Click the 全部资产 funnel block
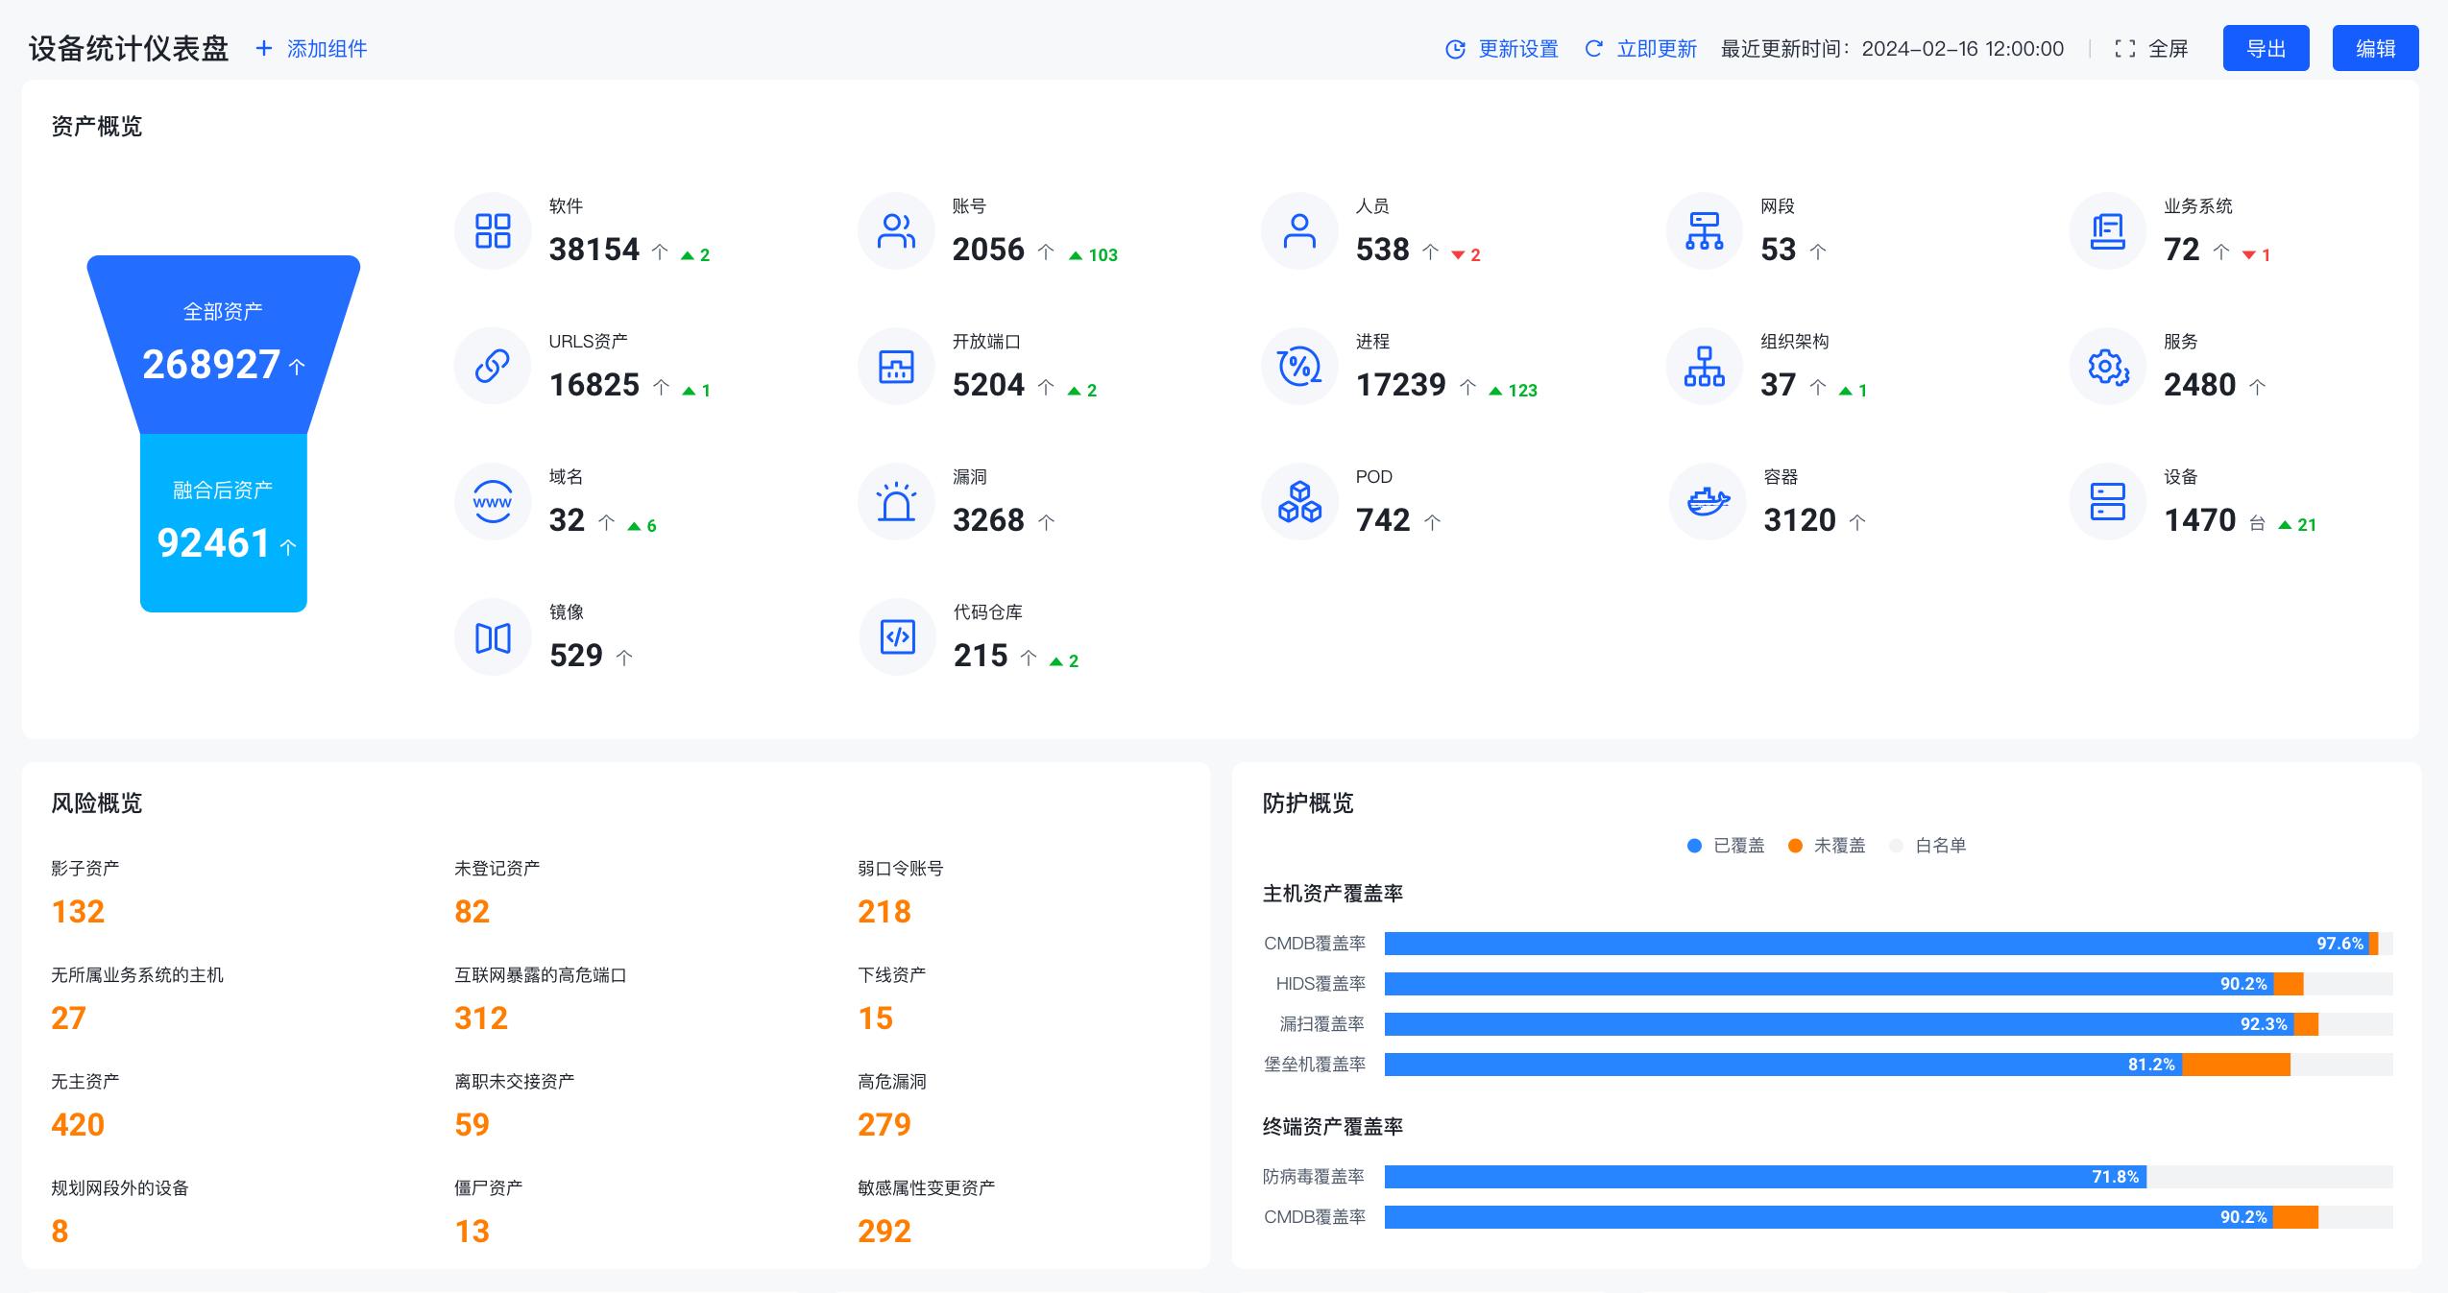Image resolution: width=2448 pixels, height=1293 pixels. point(223,345)
